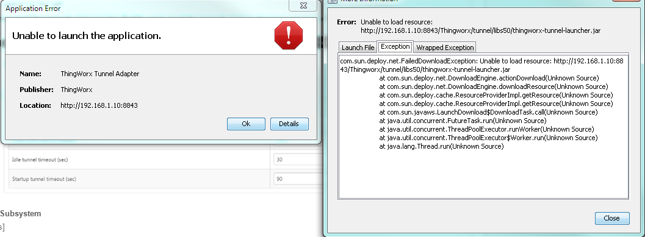
Task: Click the LaunchDownload$DownloadTask.call stack line
Action: pos(488,112)
